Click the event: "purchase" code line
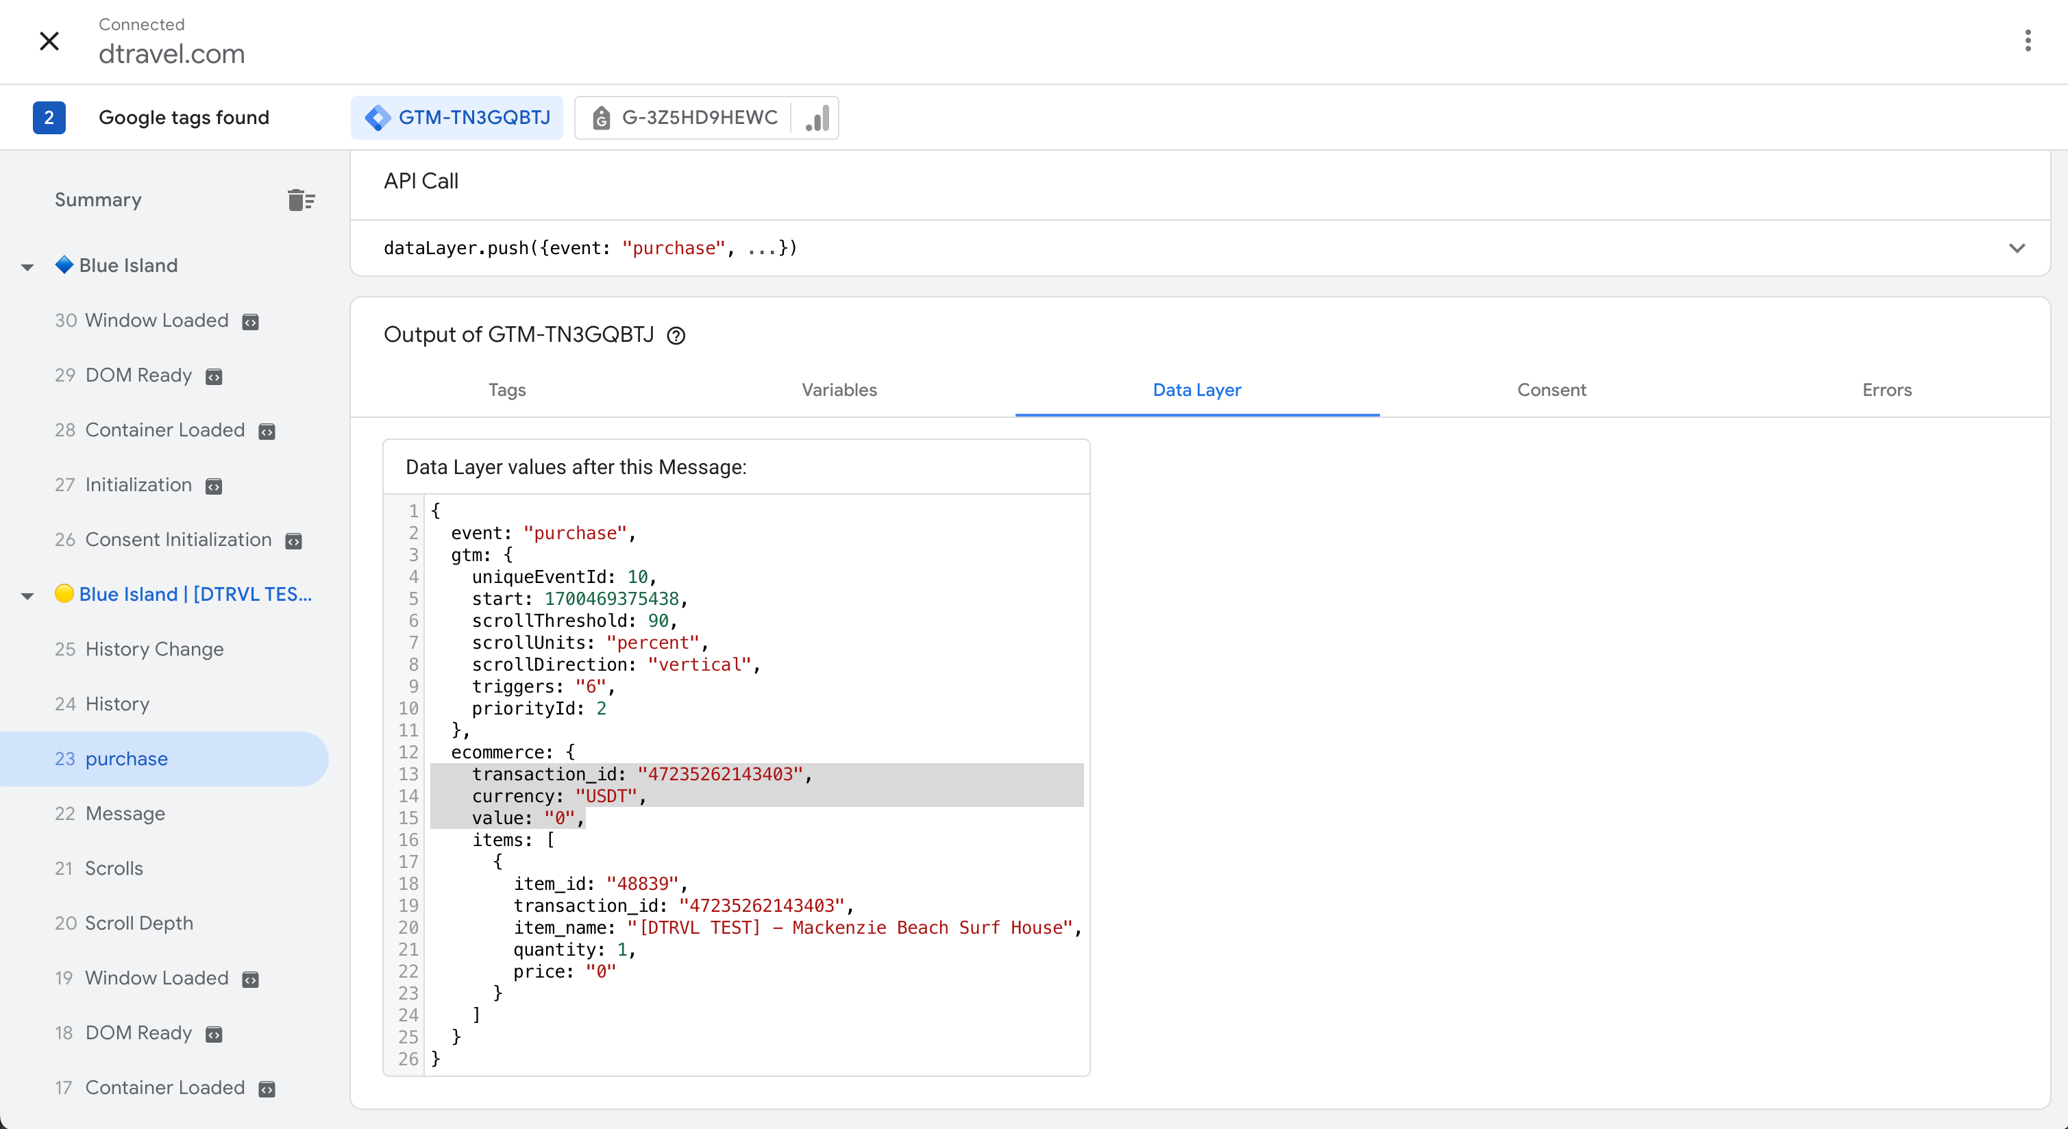Image resolution: width=2068 pixels, height=1129 pixels. tap(543, 533)
